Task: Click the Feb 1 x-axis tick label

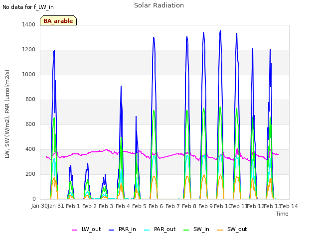Action: click(x=73, y=206)
